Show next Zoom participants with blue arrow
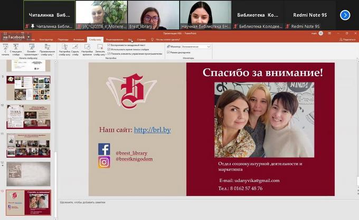The height and width of the screenshot is (220, 359). (x=345, y=15)
